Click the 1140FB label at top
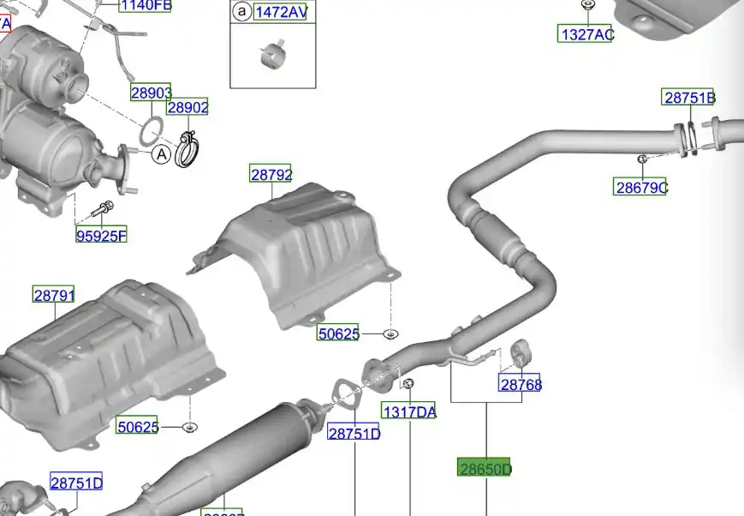The image size is (744, 516). 146,6
